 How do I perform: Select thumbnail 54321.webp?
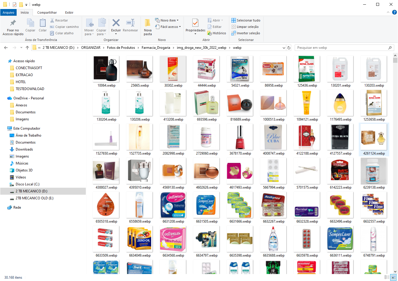click(240, 72)
